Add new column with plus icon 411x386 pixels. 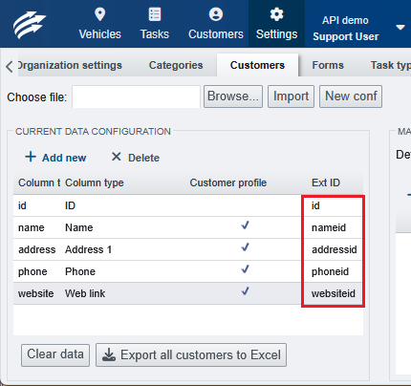pos(55,158)
